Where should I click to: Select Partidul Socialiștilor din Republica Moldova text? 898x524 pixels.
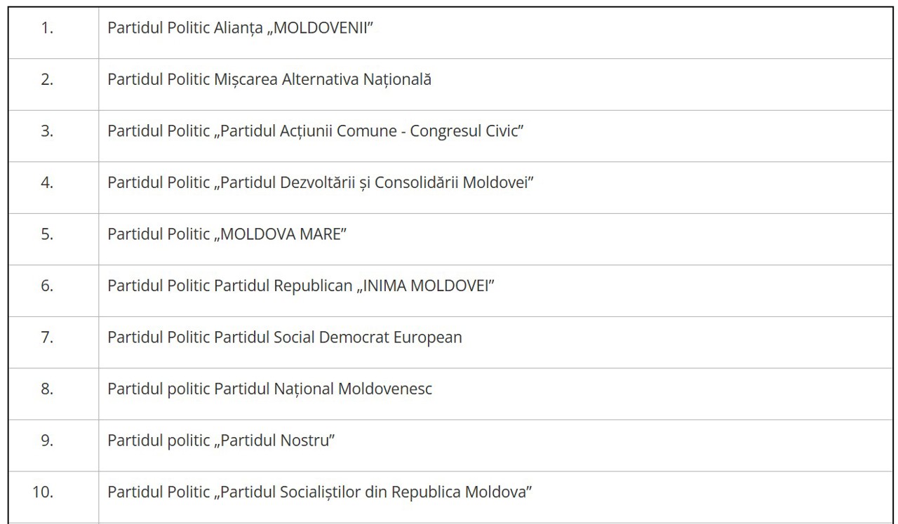tap(319, 492)
